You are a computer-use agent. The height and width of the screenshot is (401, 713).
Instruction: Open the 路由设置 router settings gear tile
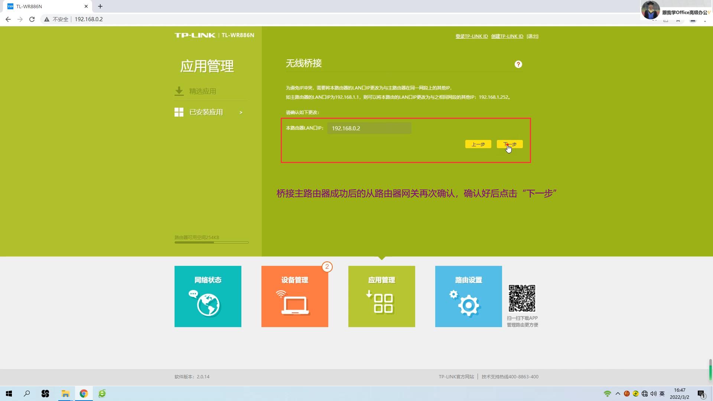pyautogui.click(x=468, y=296)
